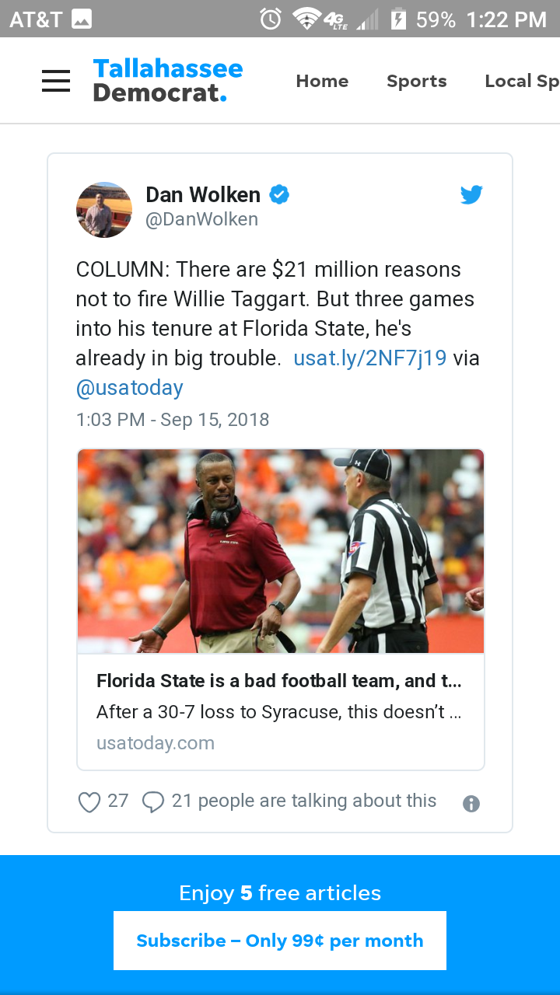Follow the @usatoday mention link
Image resolution: width=560 pixels, height=995 pixels.
click(x=129, y=388)
